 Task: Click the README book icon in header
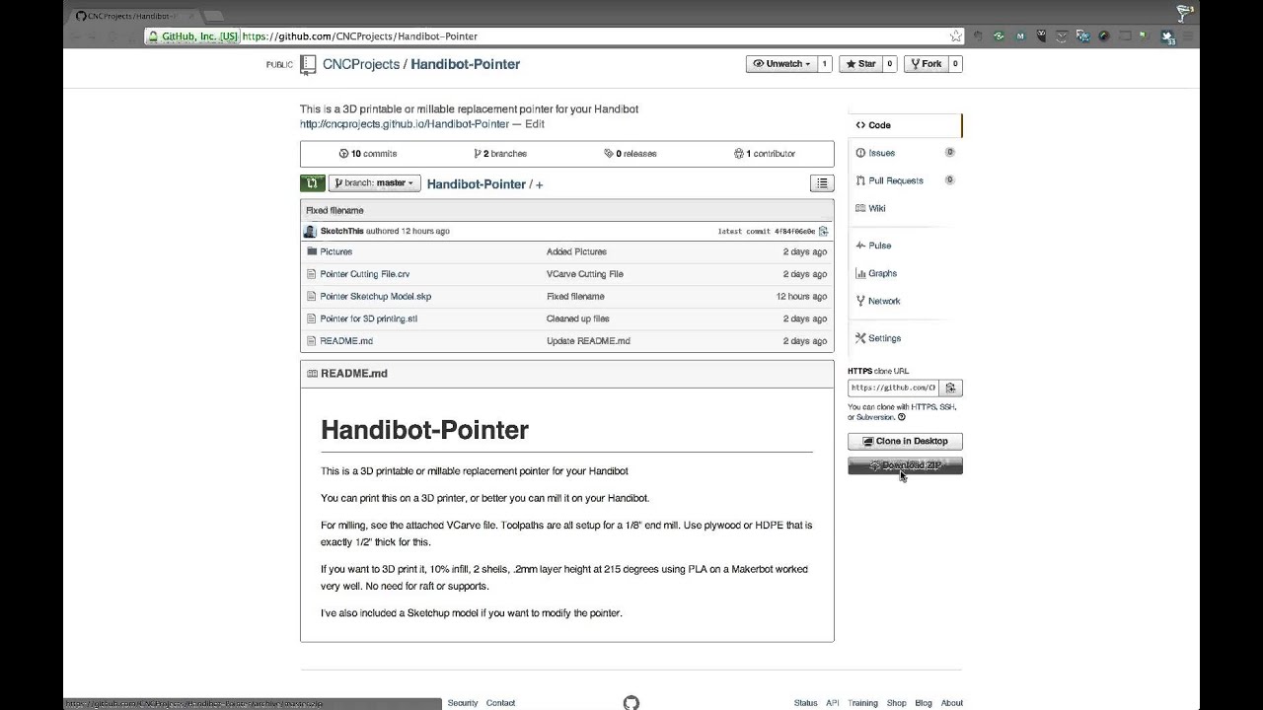(313, 374)
